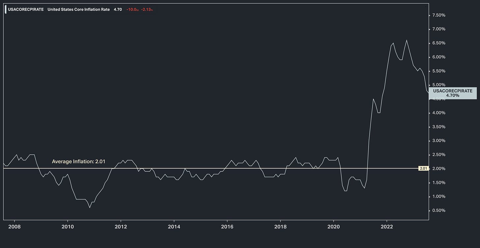480x248 pixels.
Task: Click the 0.50% y-axis label
Action: tap(438, 210)
